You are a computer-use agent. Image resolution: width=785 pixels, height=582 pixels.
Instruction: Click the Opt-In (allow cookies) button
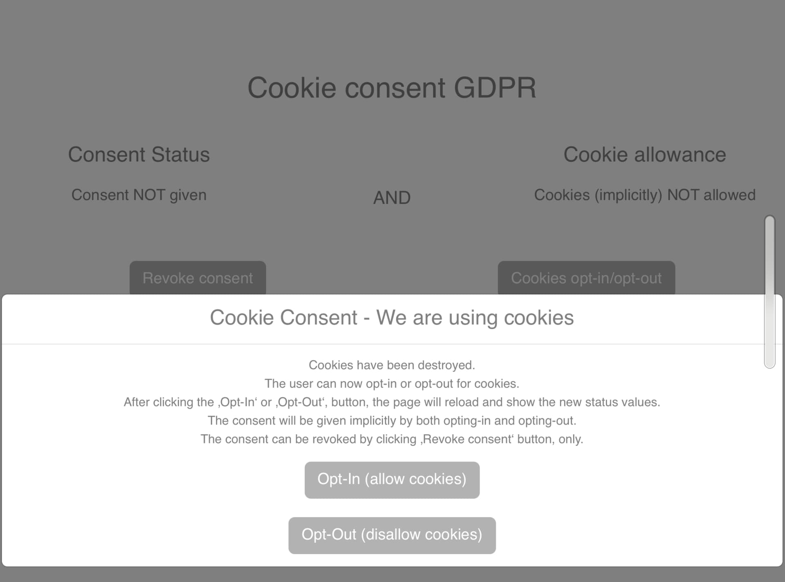[x=392, y=479]
